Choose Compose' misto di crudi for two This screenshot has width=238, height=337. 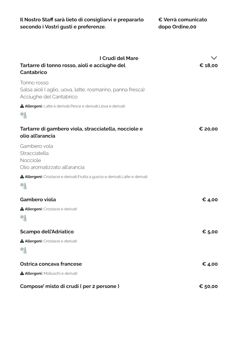(x=70, y=286)
